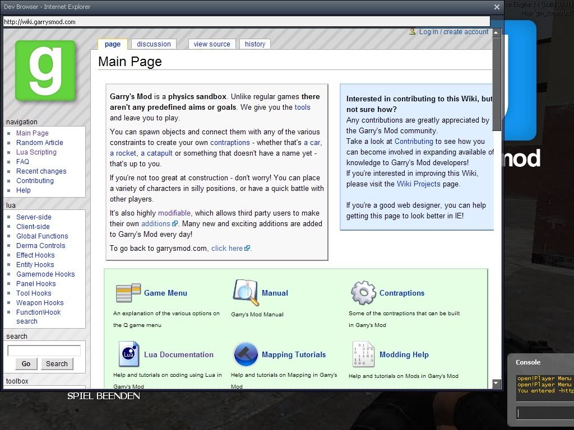Click external link icon after click here
574x430 pixels.
247,248
